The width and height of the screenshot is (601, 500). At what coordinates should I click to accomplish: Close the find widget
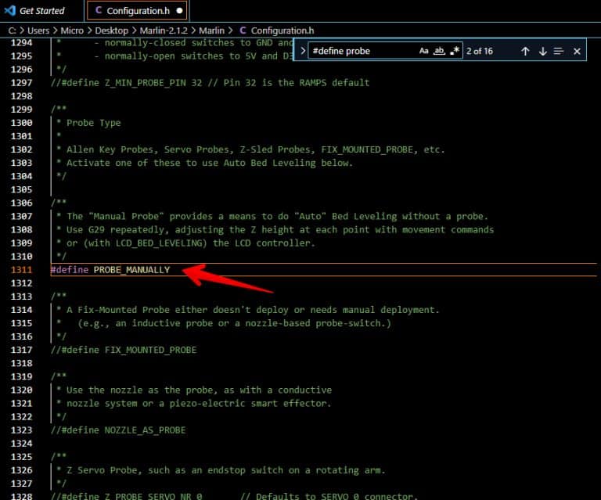[x=577, y=52]
